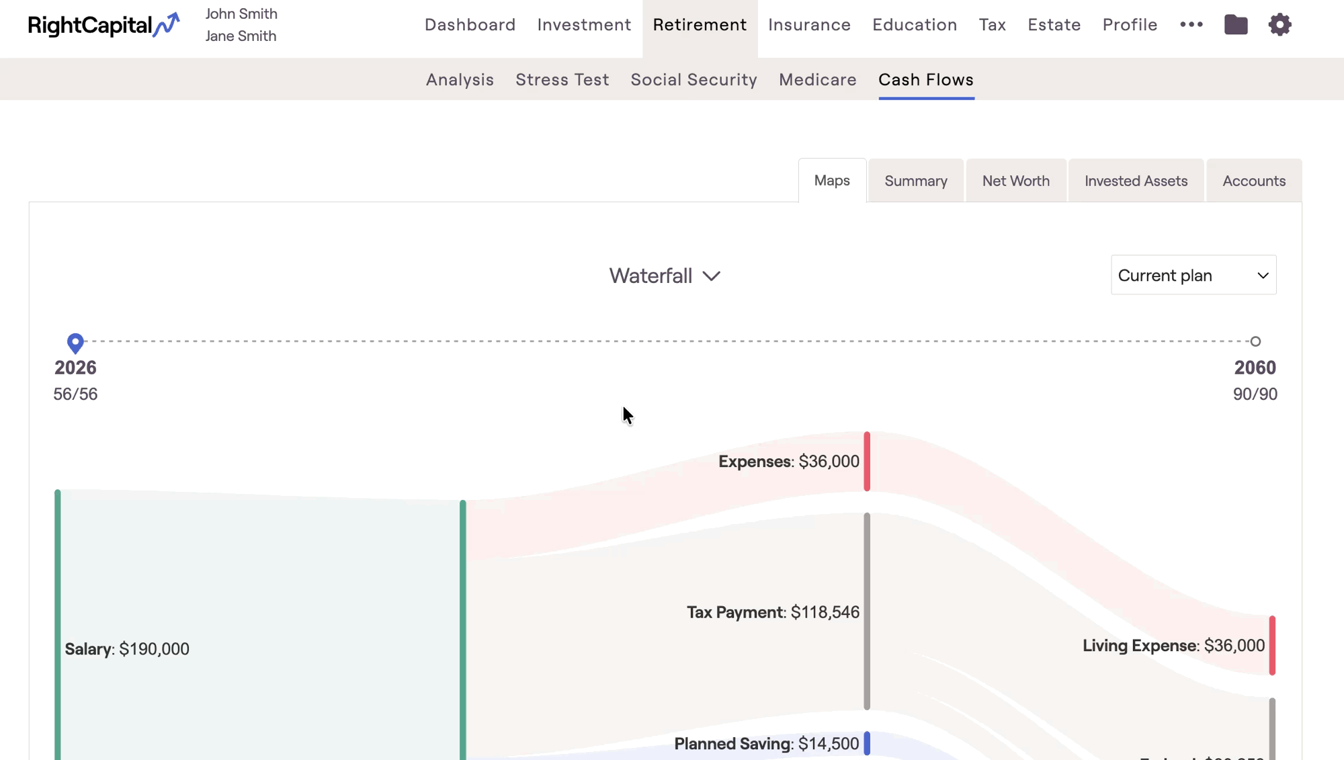Open the Invested Assets tab
The height and width of the screenshot is (760, 1344).
1136,181
